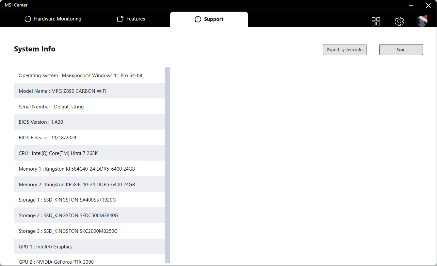Screen dimensions: 437x266
Task: Select the BIOS Version 1.A30 row
Action: point(89,122)
